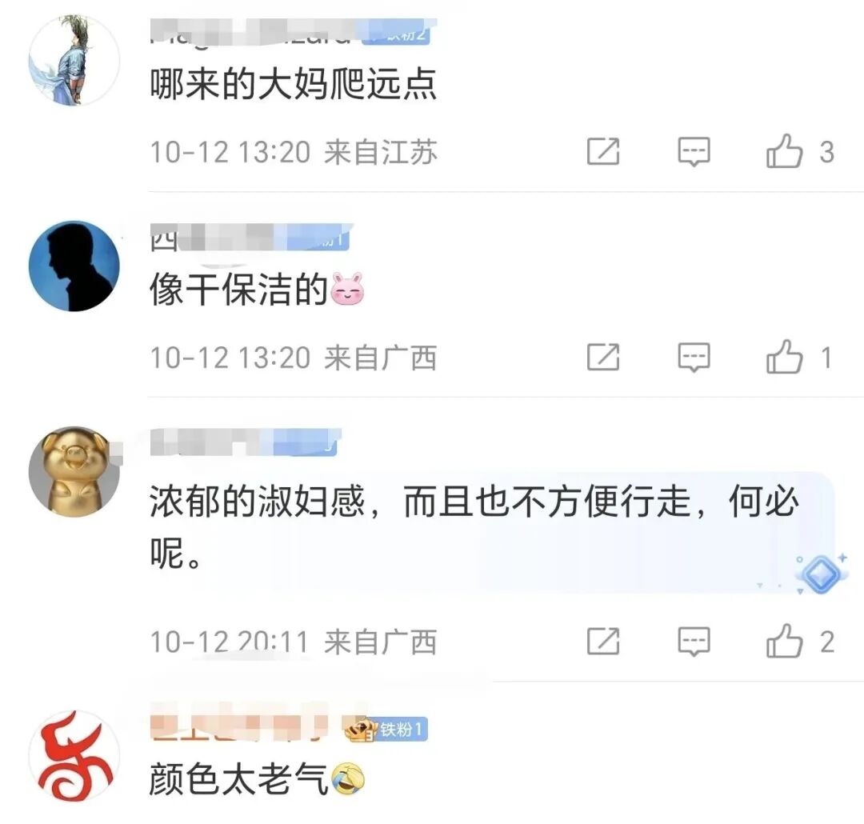Tap the blue diamond decoration icon

click(820, 574)
